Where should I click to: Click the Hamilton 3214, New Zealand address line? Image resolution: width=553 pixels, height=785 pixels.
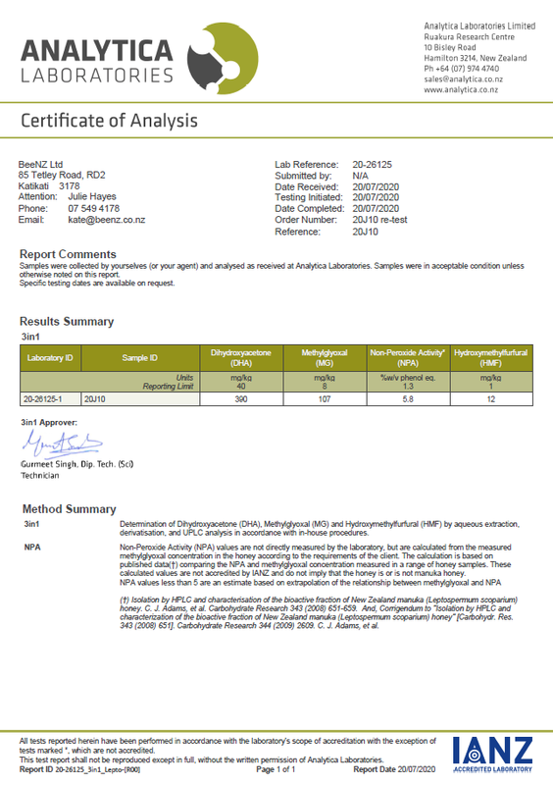[476, 58]
